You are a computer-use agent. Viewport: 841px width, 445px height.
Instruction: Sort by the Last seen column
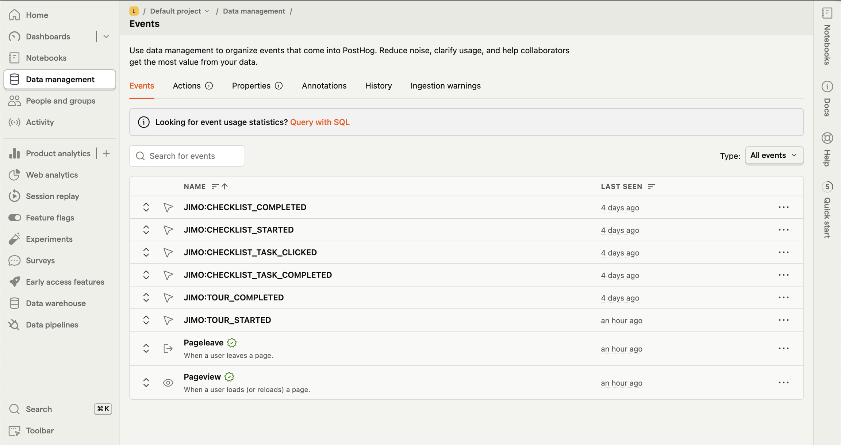coord(621,187)
